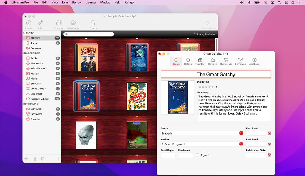Switch to the Reviews tab
Viewport: 305px width, 176px height.
pos(213,61)
